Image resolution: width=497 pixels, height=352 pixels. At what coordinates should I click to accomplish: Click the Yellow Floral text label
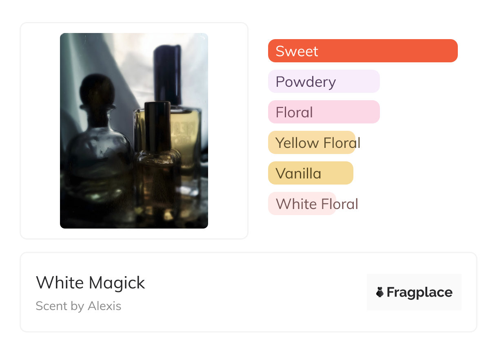click(318, 143)
